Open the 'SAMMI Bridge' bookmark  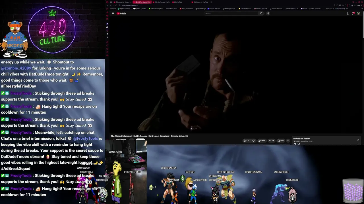point(200,9)
